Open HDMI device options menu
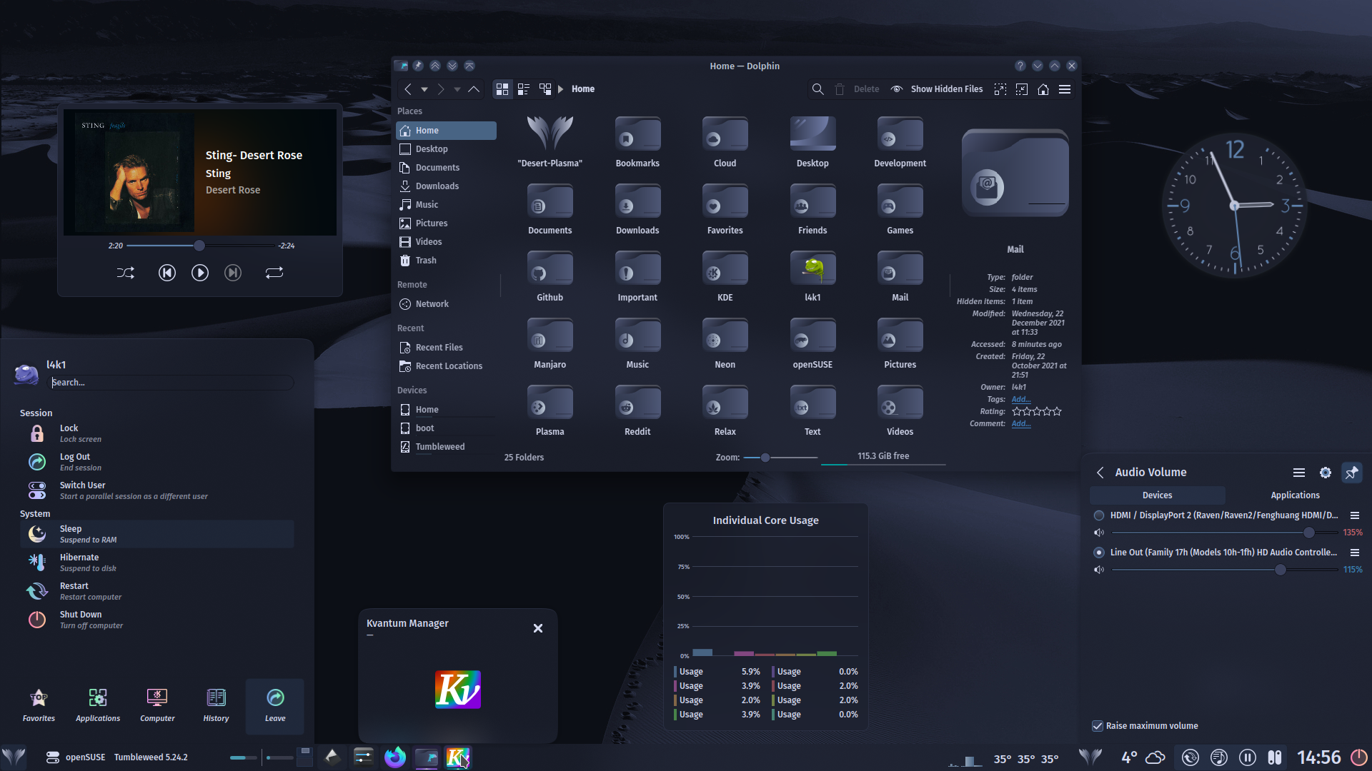The height and width of the screenshot is (771, 1372). pos(1354,515)
